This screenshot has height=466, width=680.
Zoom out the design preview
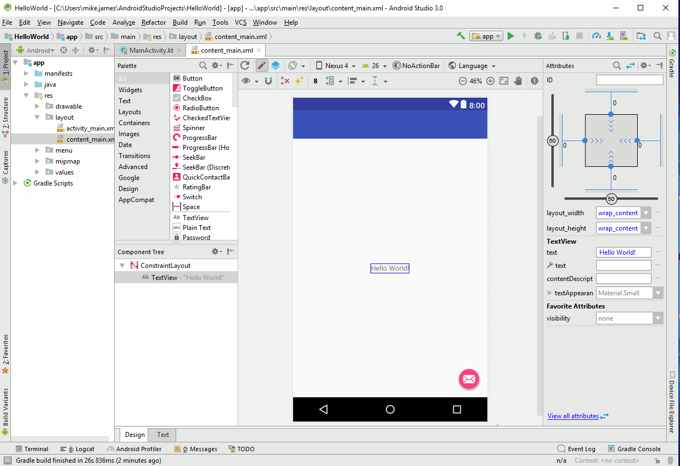pos(463,81)
